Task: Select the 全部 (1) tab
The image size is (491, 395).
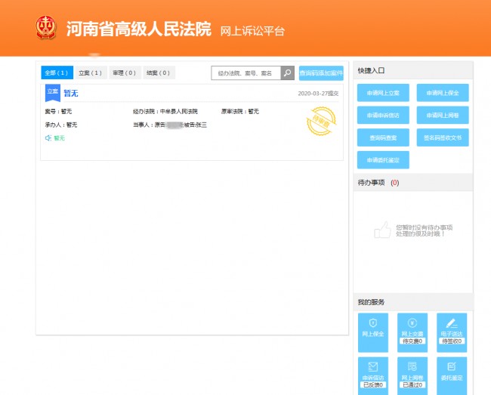Action: tap(57, 73)
